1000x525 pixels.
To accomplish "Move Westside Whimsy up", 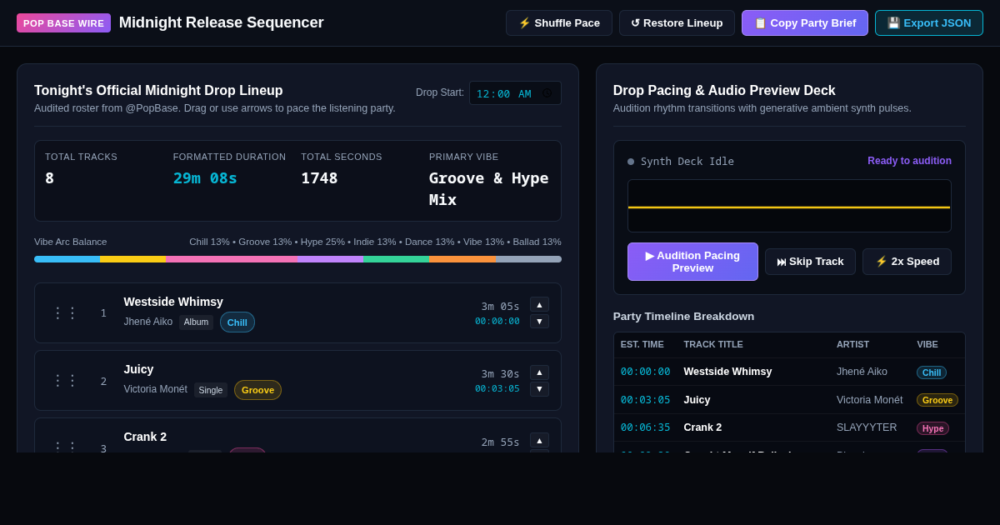I will coord(539,304).
